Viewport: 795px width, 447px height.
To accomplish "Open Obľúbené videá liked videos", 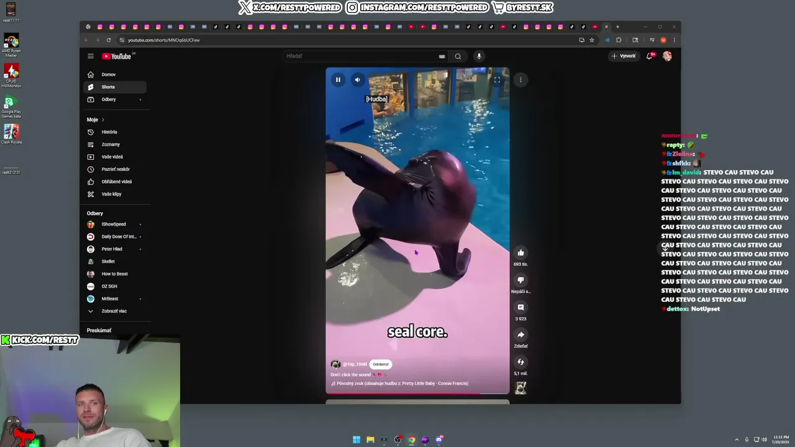I will click(115, 181).
